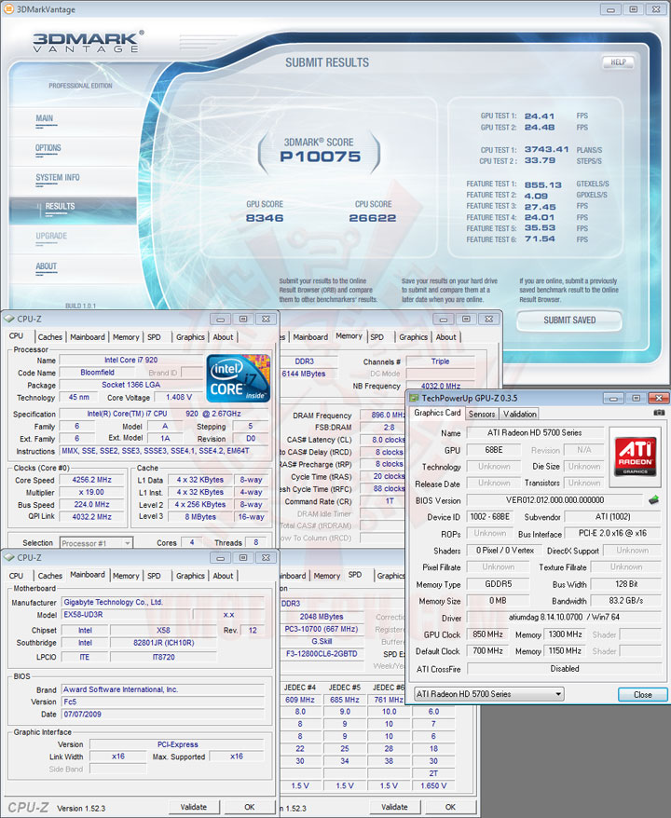Viewport: 671px width, 818px height.
Task: Click GPU Clock value 850 MHz
Action: (x=487, y=634)
